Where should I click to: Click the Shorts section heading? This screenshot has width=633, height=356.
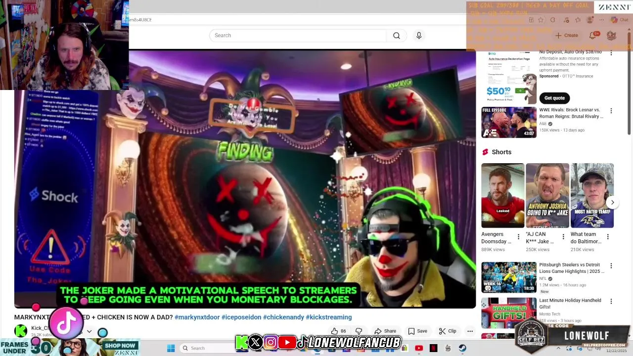point(501,152)
